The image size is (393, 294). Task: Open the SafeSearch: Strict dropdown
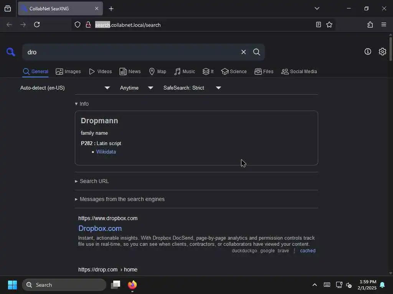(x=192, y=88)
